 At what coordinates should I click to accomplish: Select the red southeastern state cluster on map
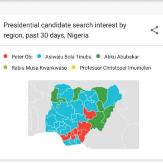coord(82,131)
